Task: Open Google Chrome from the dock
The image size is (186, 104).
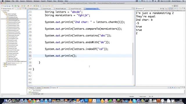Action: 34,101
